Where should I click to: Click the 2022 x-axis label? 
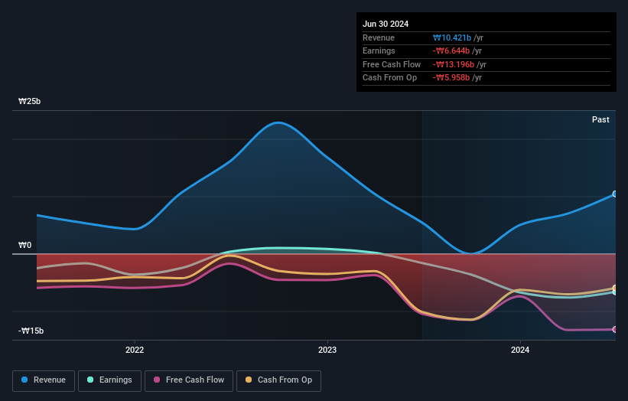(x=135, y=350)
